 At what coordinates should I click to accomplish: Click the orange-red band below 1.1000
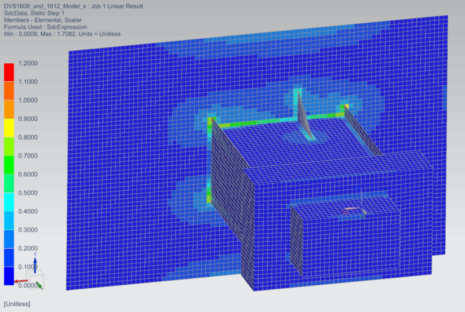tap(9, 90)
